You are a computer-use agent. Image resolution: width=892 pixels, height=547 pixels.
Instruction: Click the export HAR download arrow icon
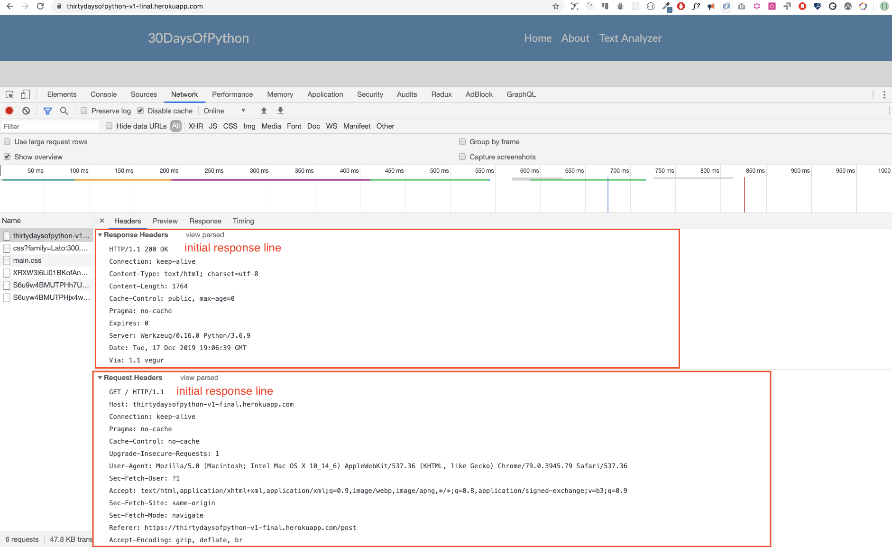click(280, 111)
